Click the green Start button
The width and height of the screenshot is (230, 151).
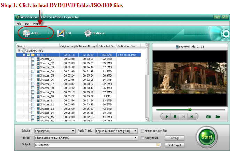point(207,137)
